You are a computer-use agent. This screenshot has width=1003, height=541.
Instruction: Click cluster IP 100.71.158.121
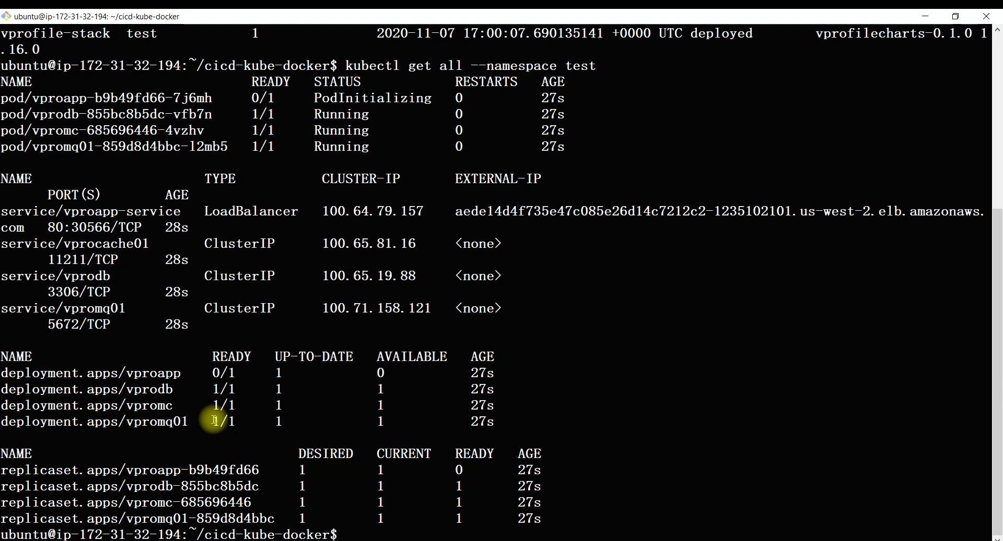coord(376,308)
